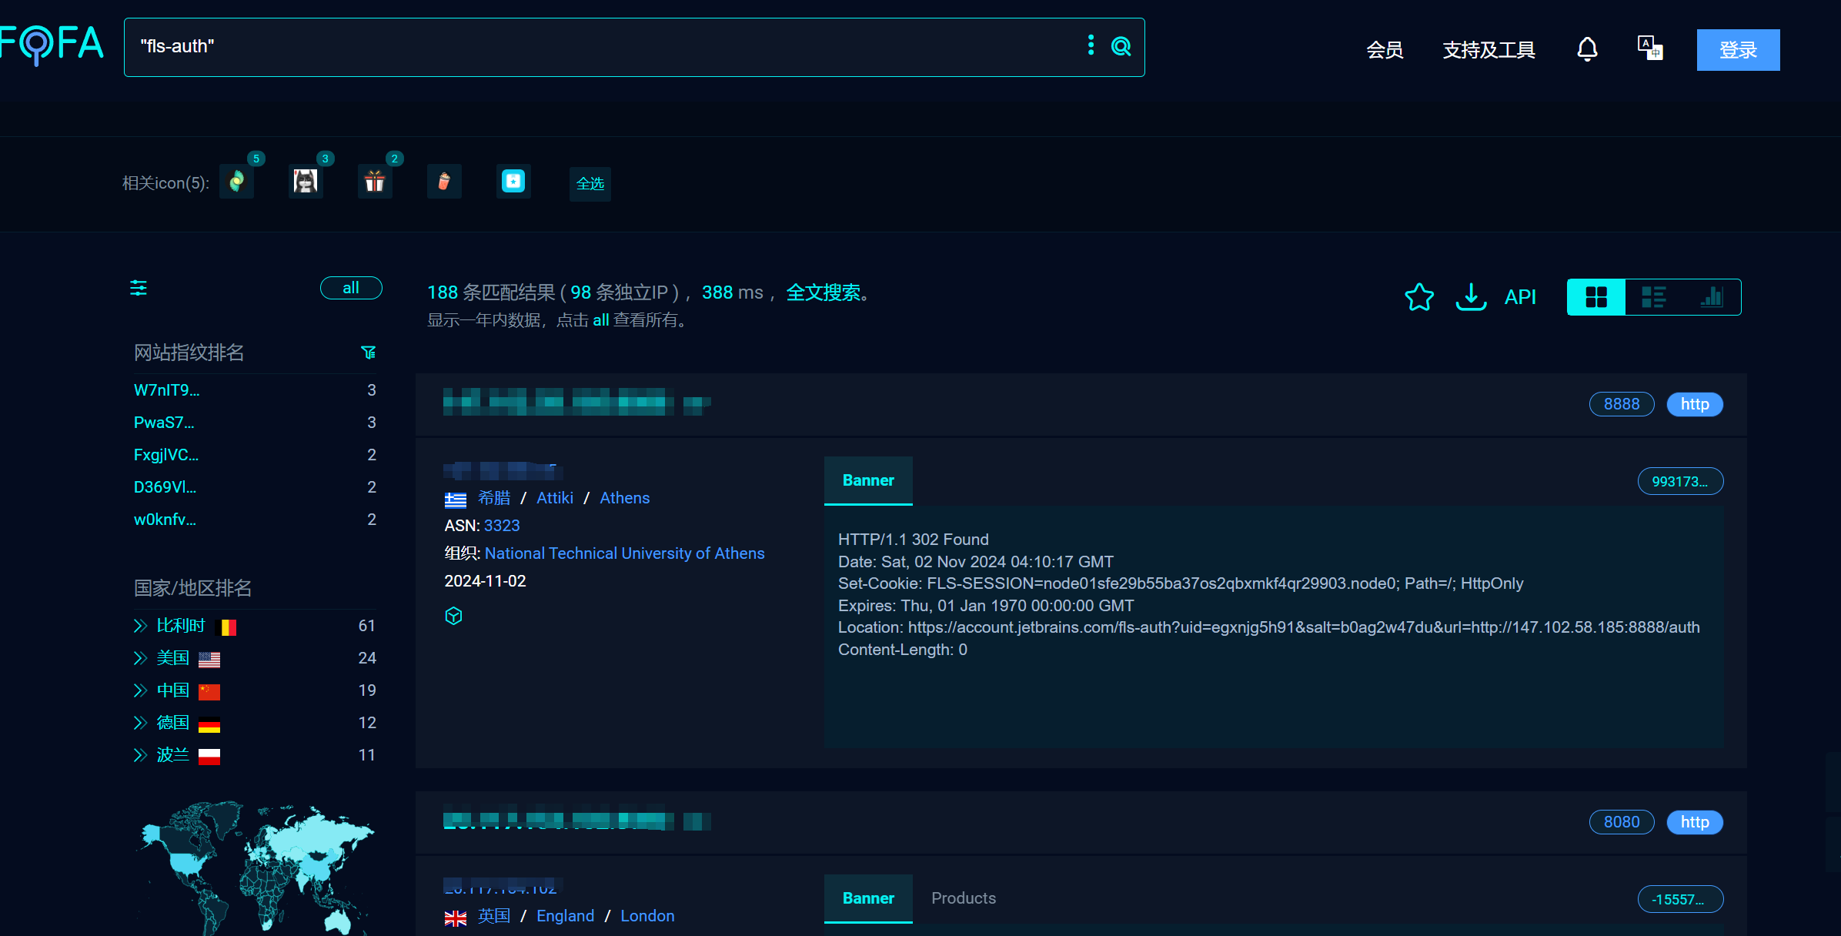This screenshot has width=1841, height=936.
Task: Expand the 美国 country entry
Action: (x=140, y=658)
